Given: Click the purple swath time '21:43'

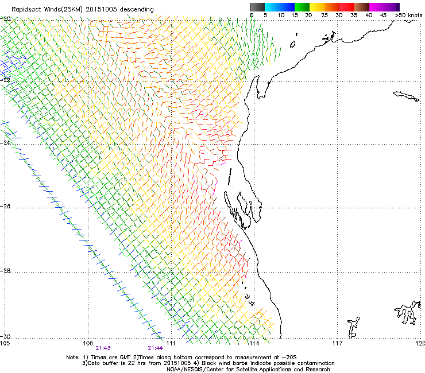Looking at the screenshot, I should click(103, 348).
